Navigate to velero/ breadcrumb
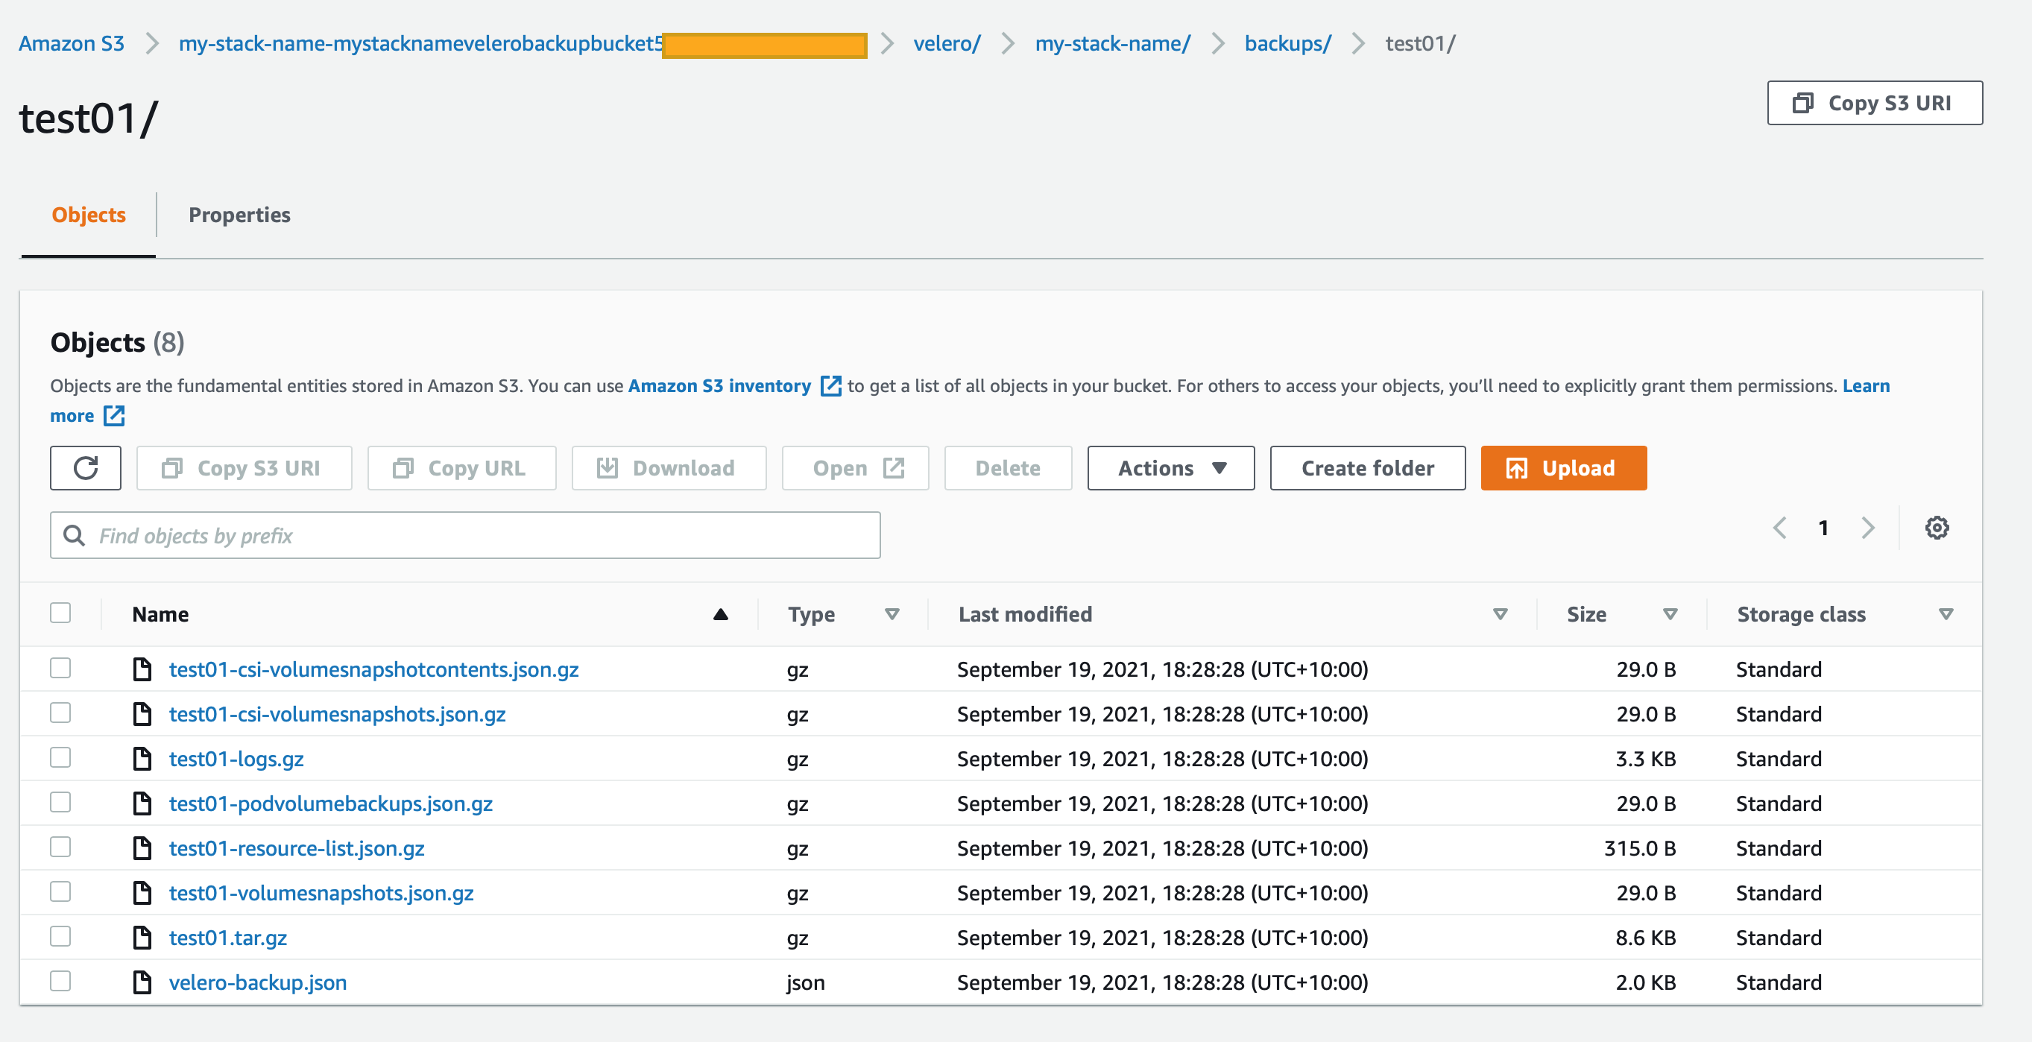The image size is (2032, 1042). click(947, 43)
